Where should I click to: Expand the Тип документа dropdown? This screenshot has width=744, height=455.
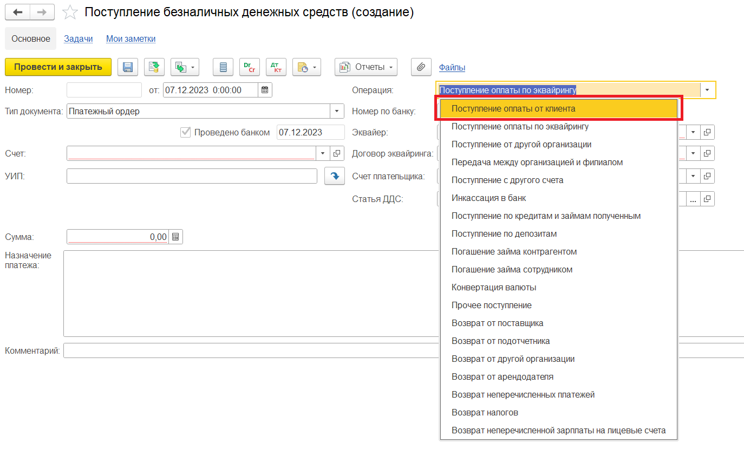pos(337,111)
